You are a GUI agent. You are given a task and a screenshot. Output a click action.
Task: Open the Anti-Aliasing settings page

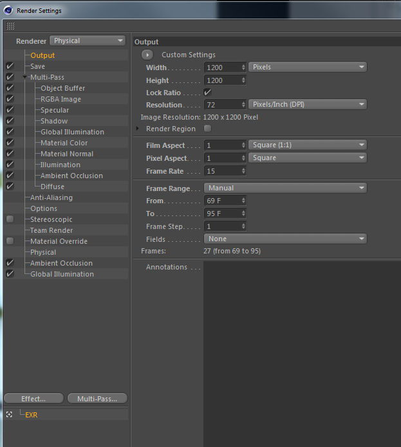coord(51,197)
